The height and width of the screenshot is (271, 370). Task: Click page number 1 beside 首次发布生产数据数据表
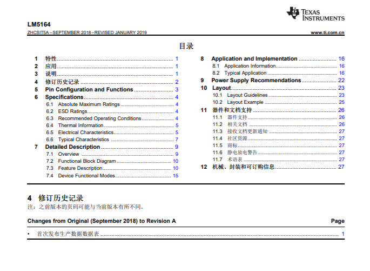click(x=343, y=234)
